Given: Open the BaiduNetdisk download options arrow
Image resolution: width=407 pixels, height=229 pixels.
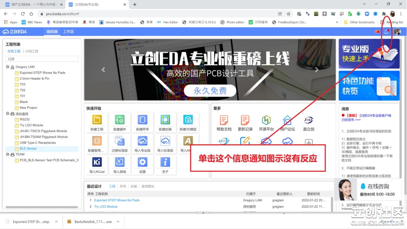Looking at the screenshot, I should pos(118,222).
